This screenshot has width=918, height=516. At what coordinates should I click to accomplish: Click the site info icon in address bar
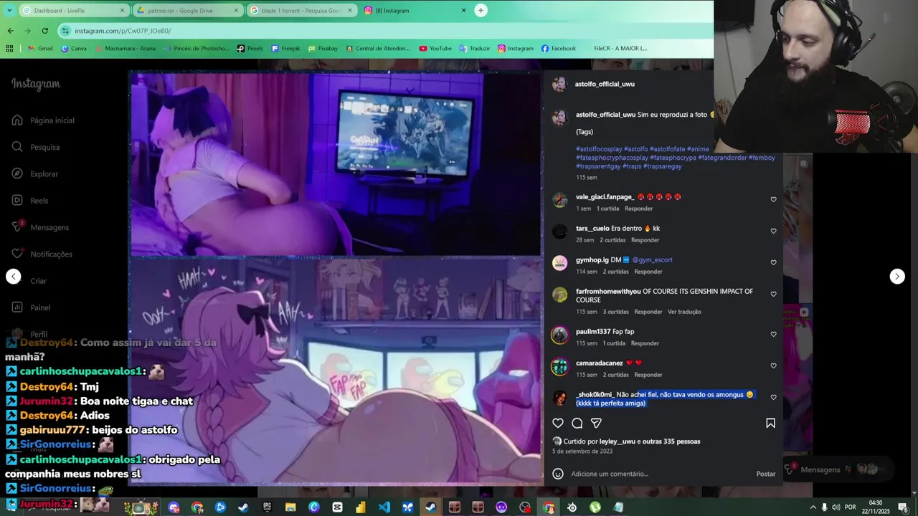(x=66, y=31)
